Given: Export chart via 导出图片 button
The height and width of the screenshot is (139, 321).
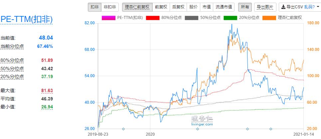Looking at the screenshot, I should tap(265, 7).
